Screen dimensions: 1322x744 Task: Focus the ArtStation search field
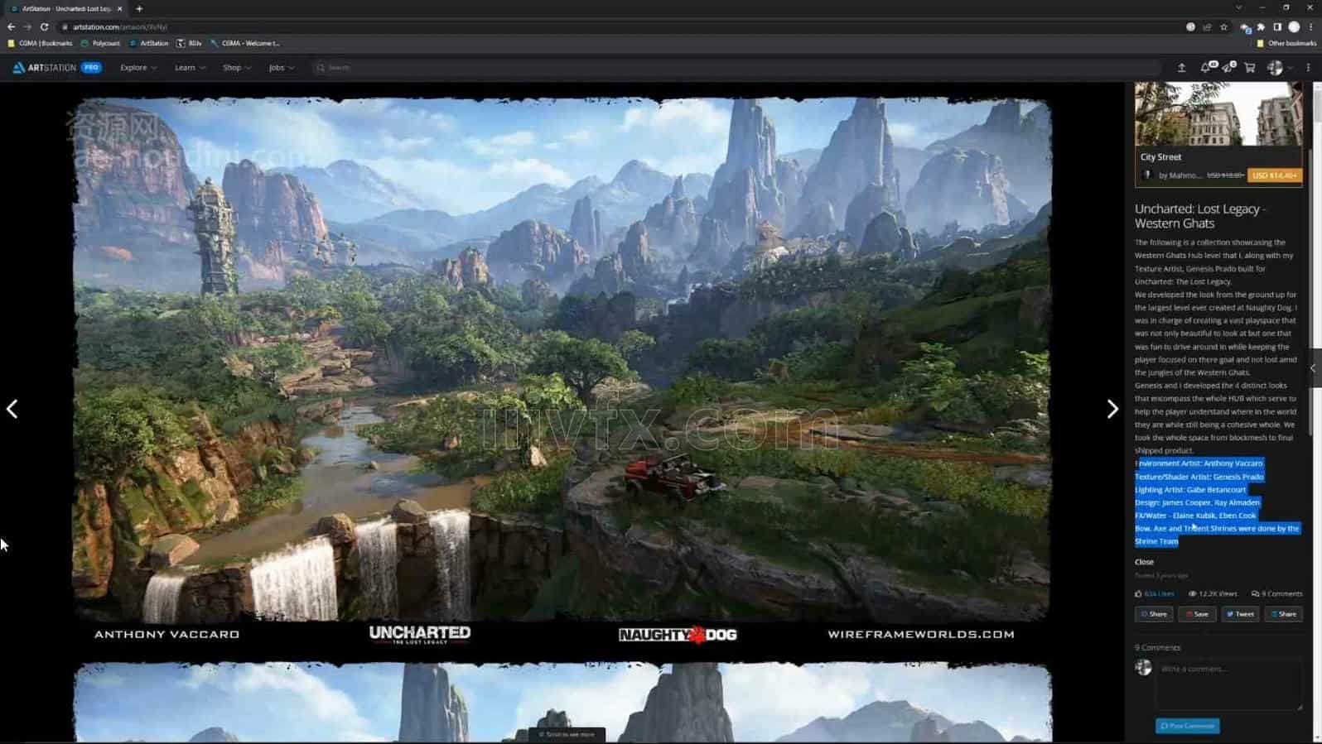pyautogui.click(x=737, y=68)
